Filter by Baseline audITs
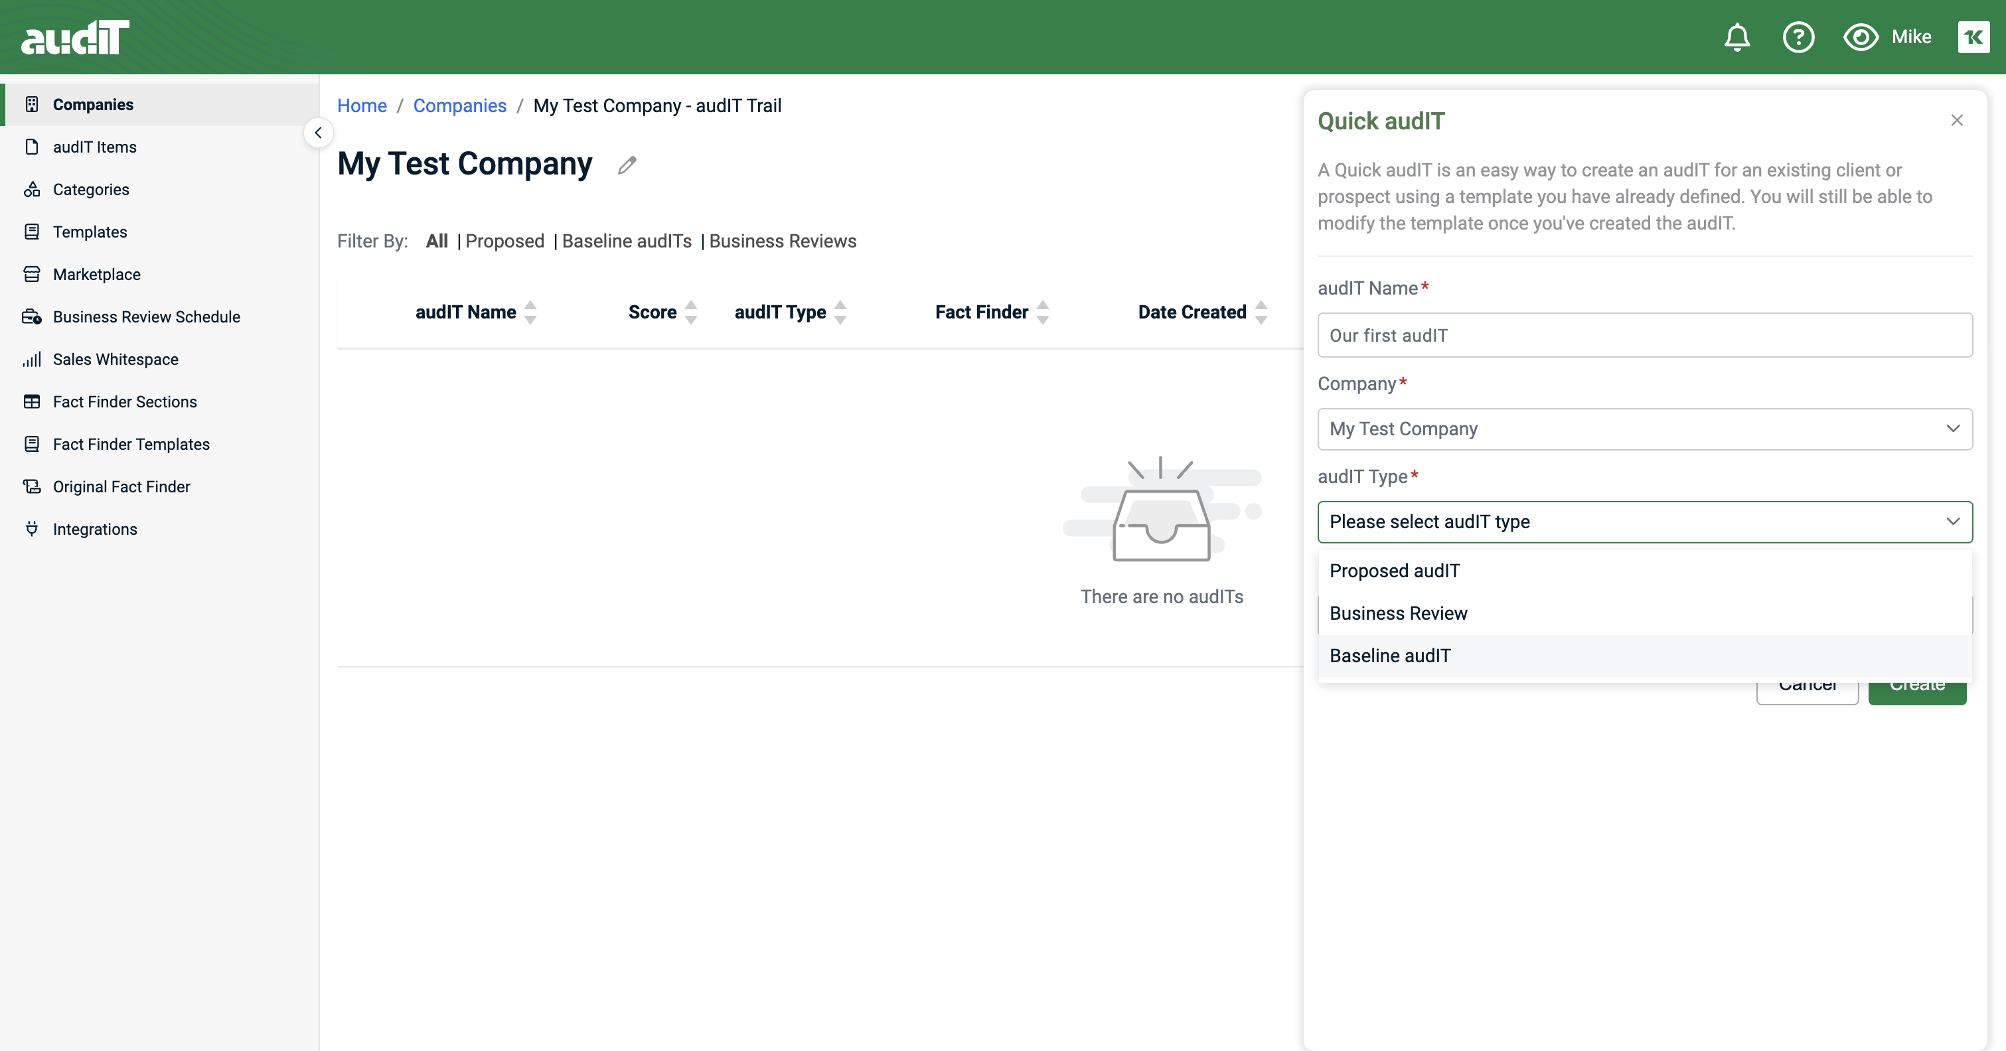 (626, 242)
